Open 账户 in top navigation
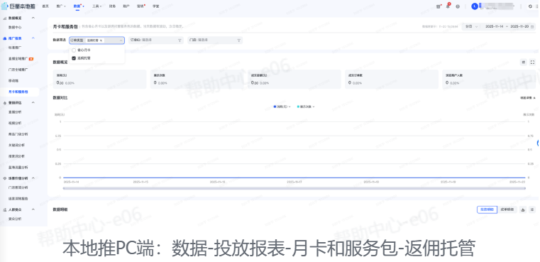Image resolution: width=540 pixels, height=262 pixels. 126,6
